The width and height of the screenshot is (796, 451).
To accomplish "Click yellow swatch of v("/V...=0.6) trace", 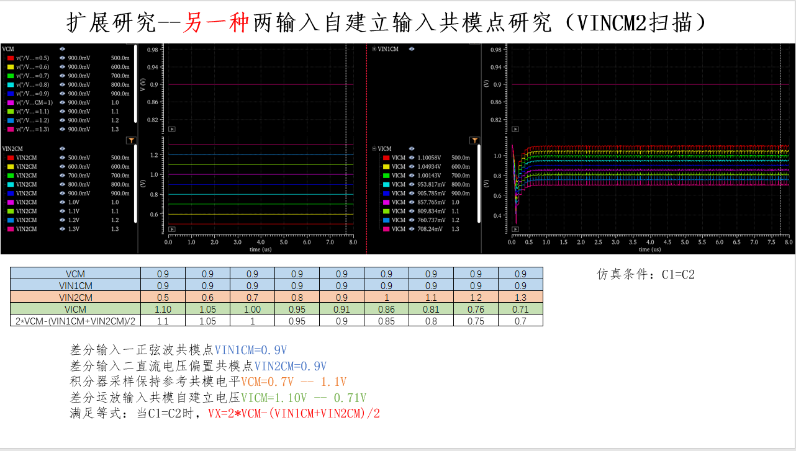I will (11, 66).
